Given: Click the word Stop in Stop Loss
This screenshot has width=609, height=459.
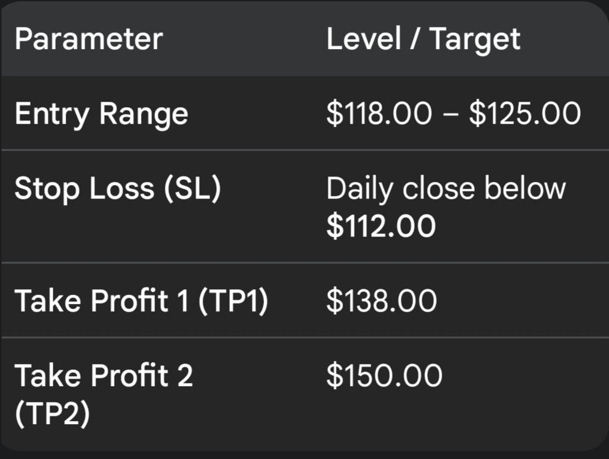Looking at the screenshot, I should coord(48,189).
